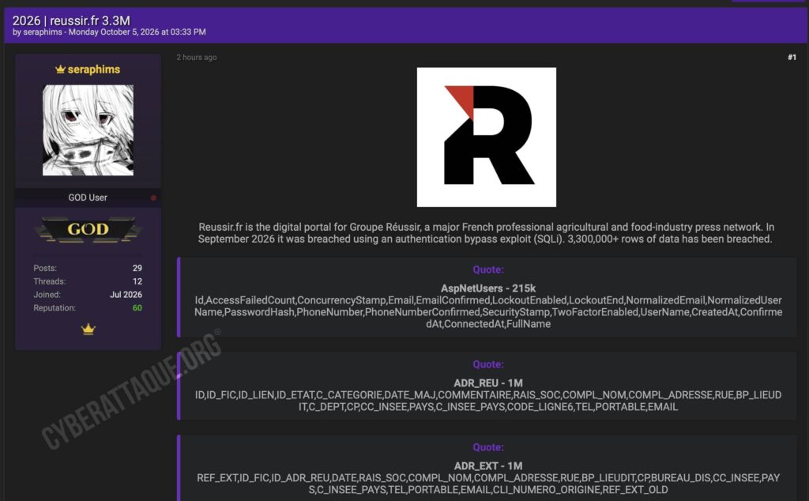Click the gold crown icon beside seraphims name

[60, 69]
